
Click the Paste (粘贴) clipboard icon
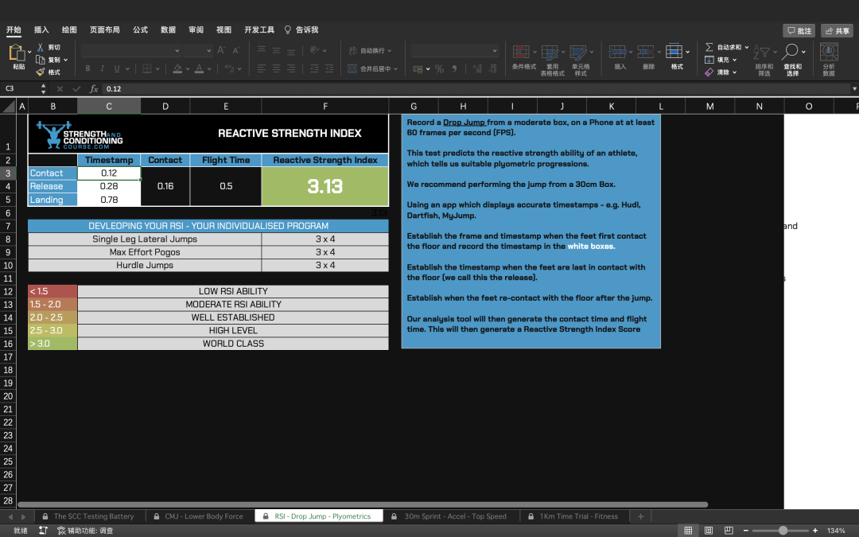[17, 53]
